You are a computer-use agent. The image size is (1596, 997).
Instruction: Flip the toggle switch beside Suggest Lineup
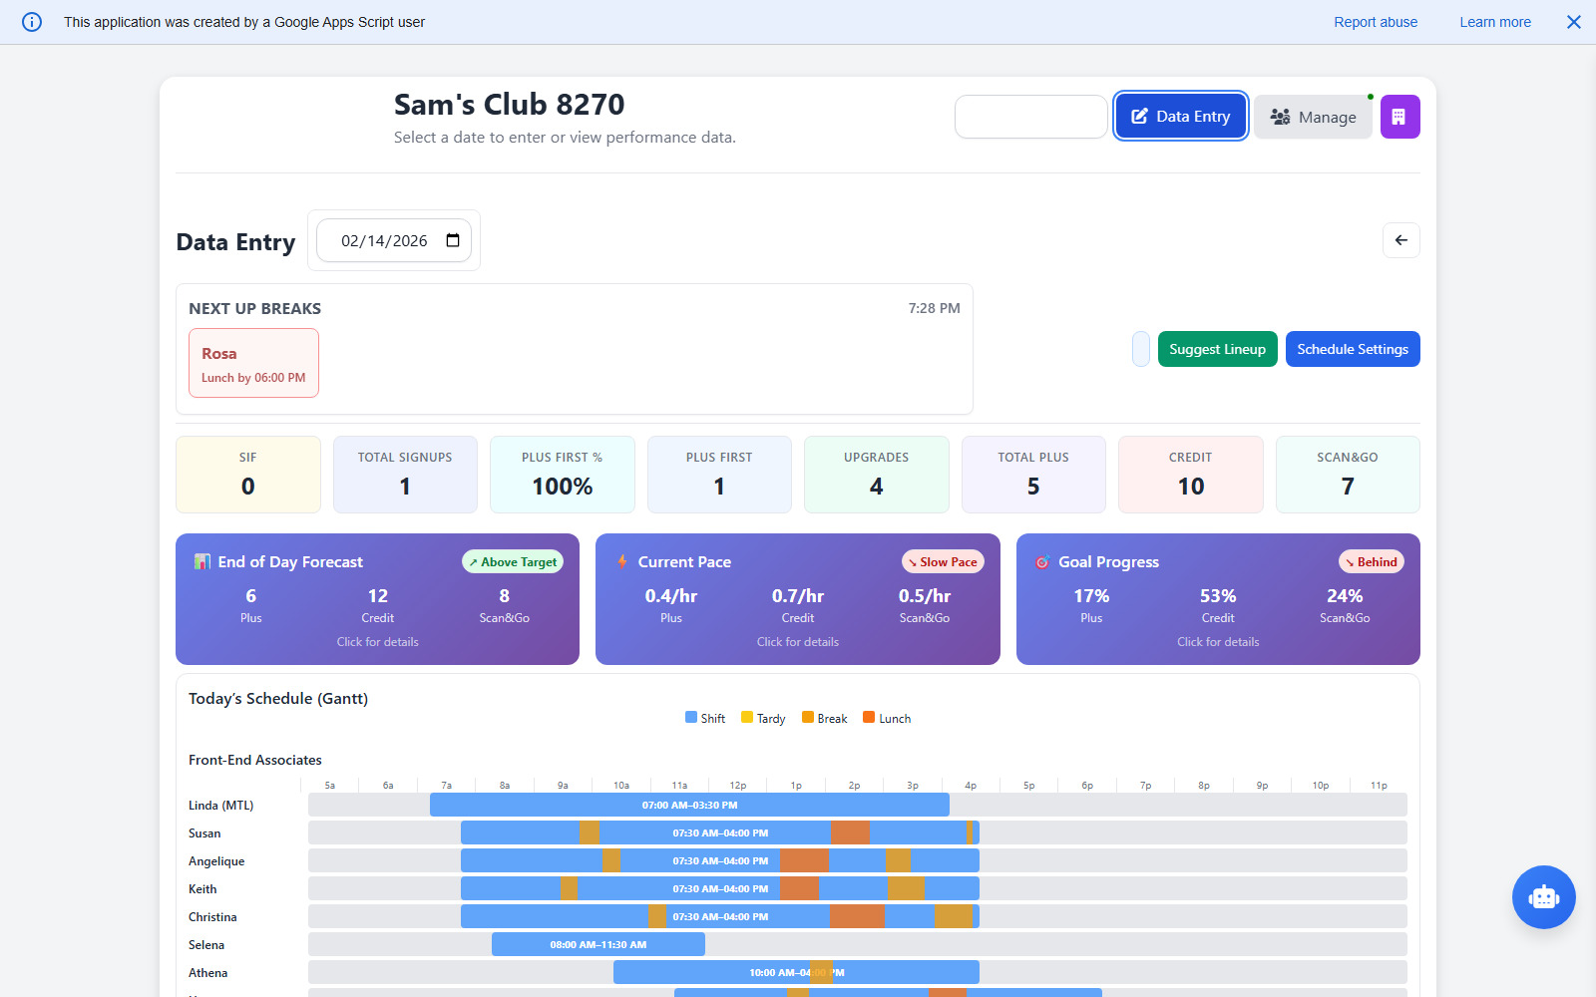pos(1140,349)
